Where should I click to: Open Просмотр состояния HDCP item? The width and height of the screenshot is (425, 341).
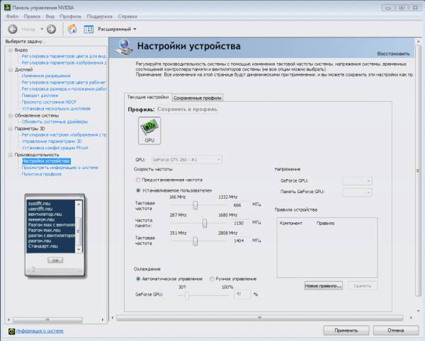[x=49, y=102]
